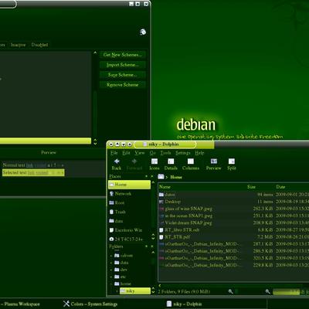Expand the etc folder in Folders tree
309x309 pixels.
pos(111,277)
